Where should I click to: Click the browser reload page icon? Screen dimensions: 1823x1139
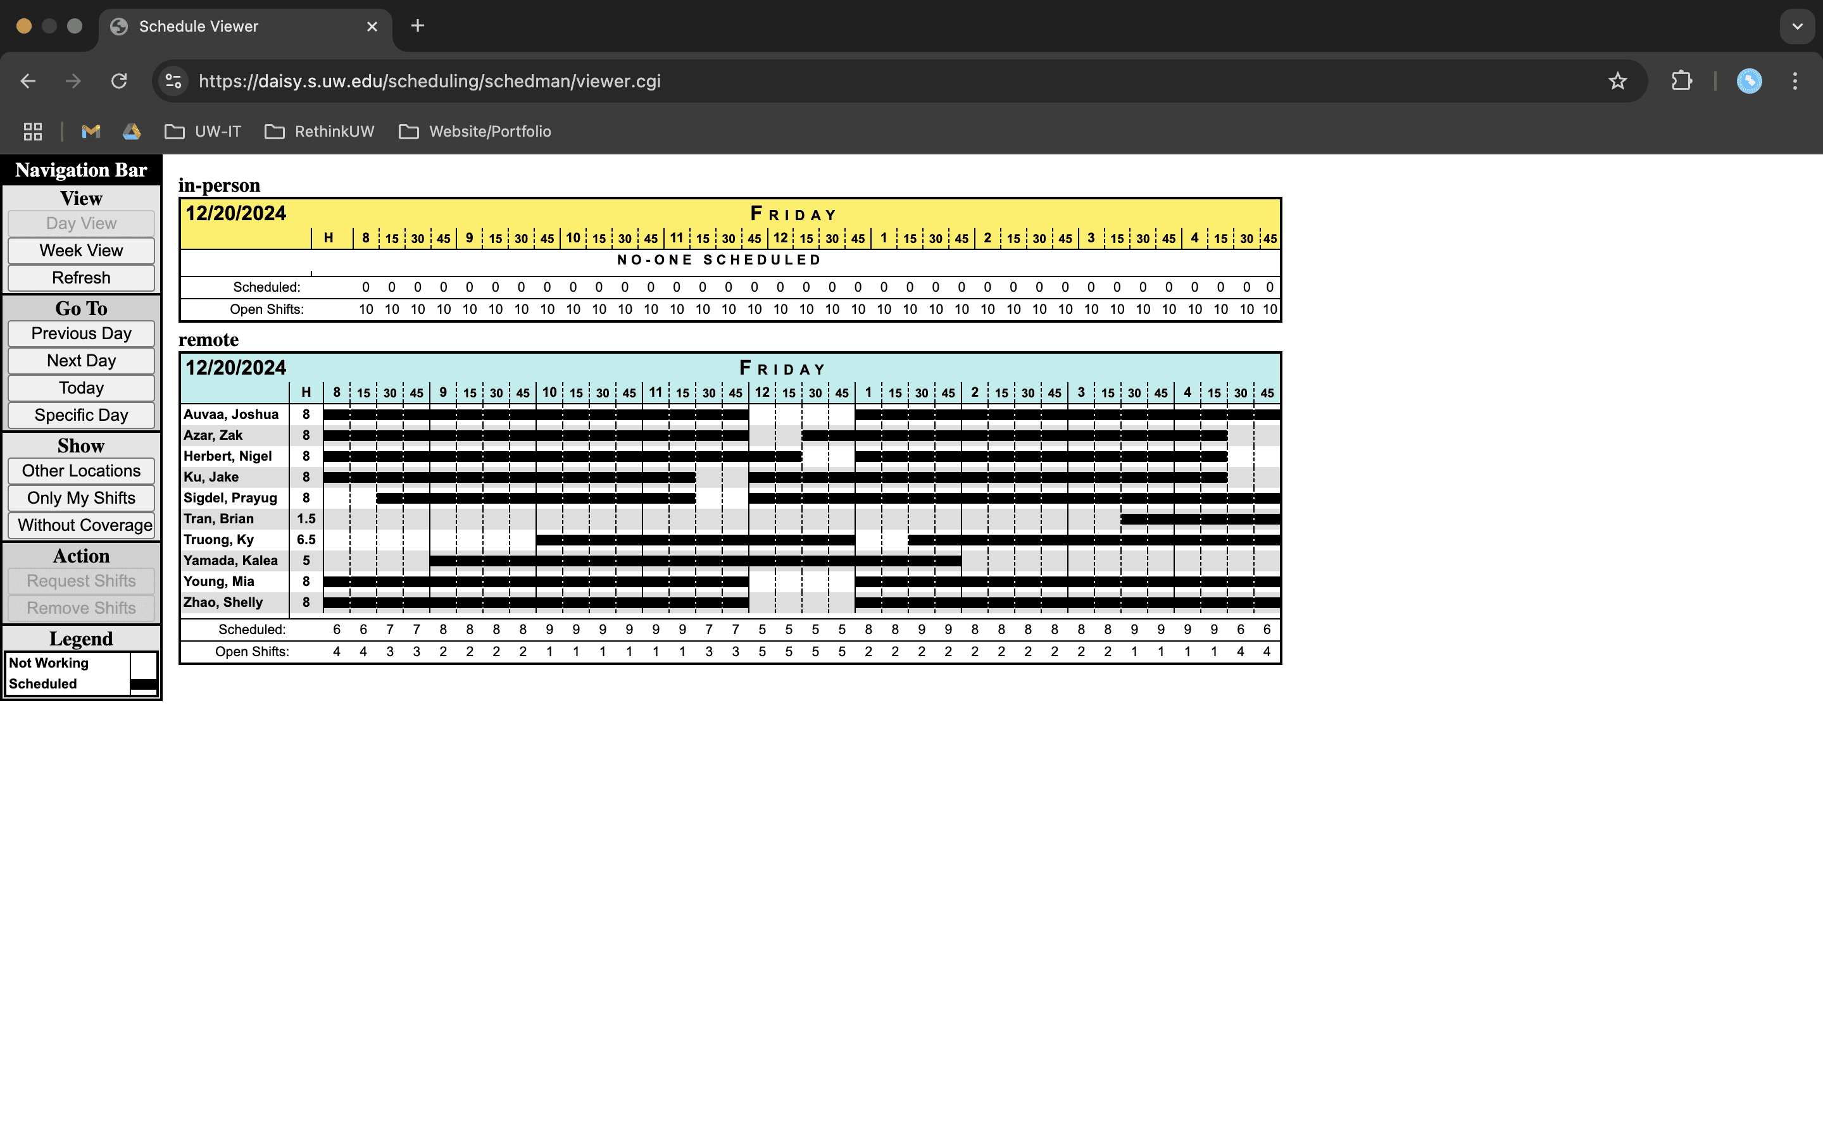(119, 80)
